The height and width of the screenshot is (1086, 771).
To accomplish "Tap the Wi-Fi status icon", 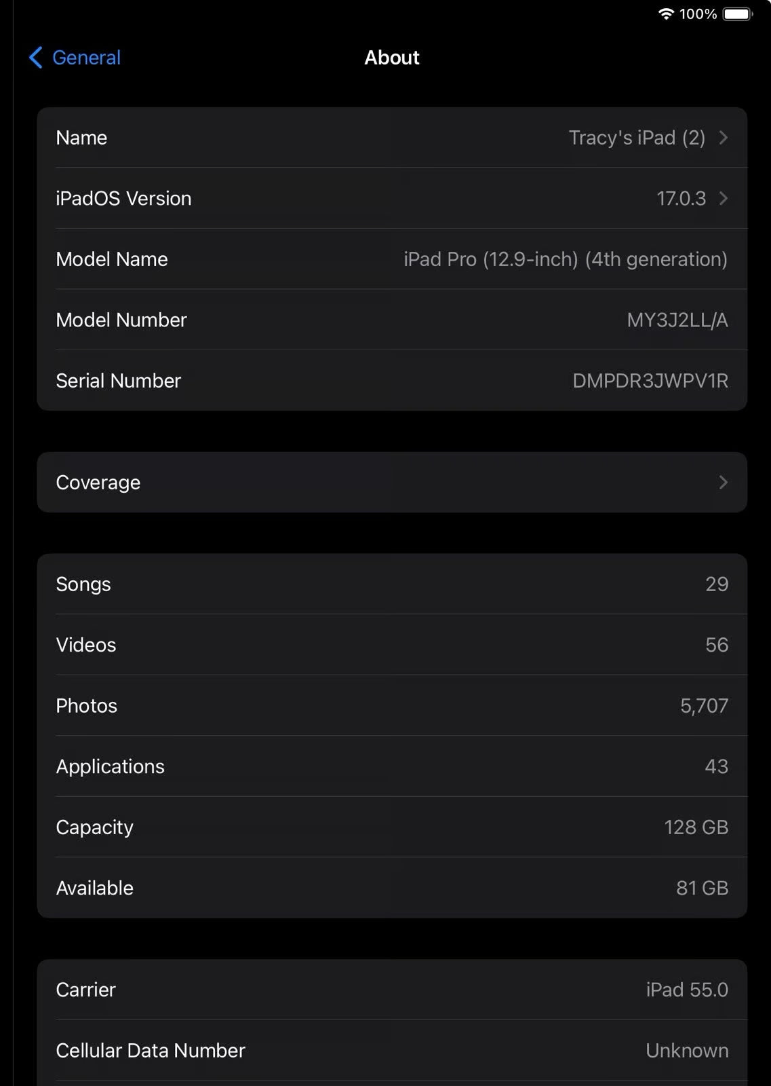I will [x=667, y=13].
